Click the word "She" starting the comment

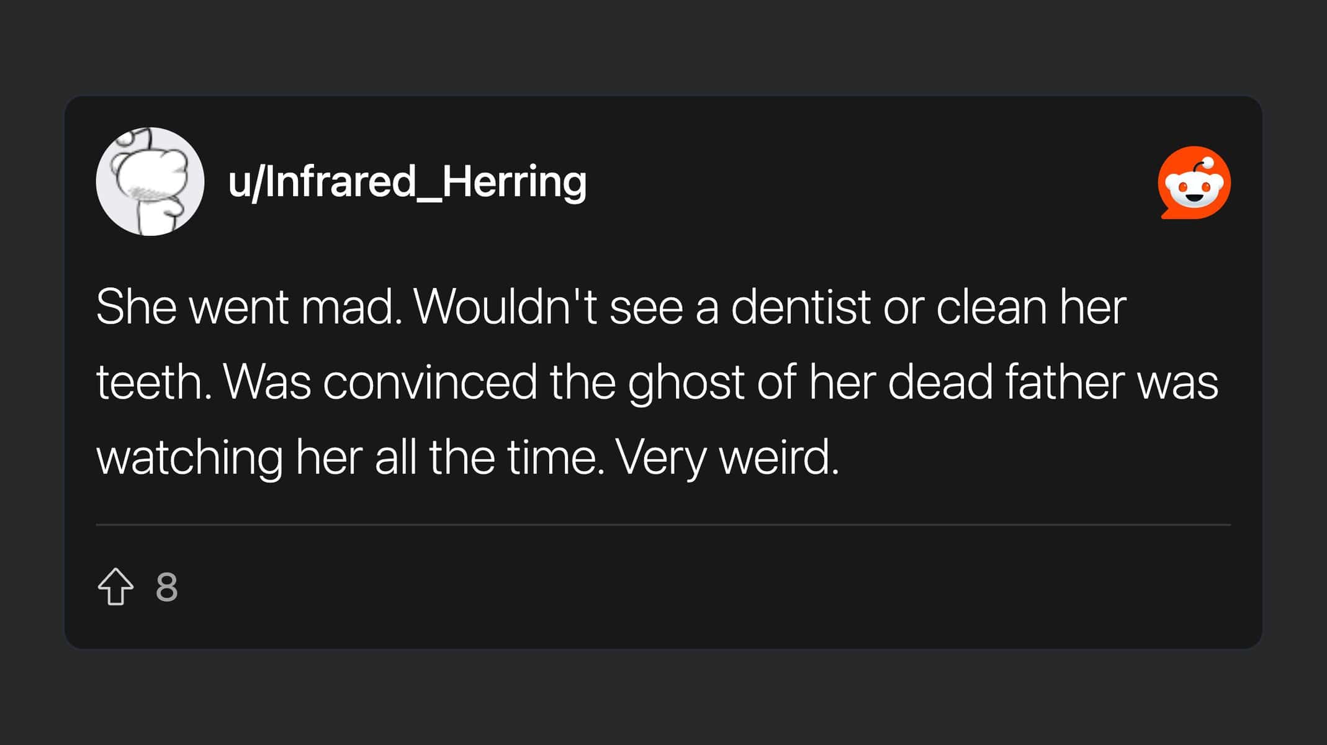136,307
